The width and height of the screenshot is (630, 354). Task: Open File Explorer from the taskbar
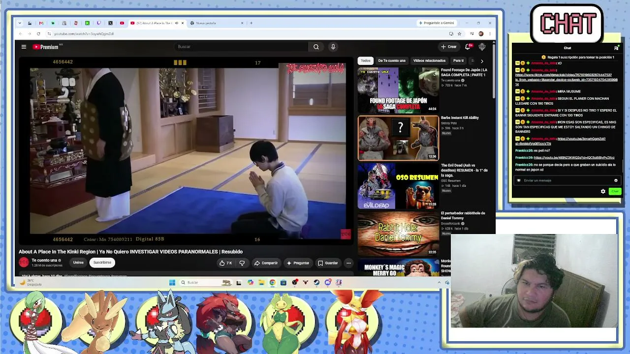click(261, 283)
